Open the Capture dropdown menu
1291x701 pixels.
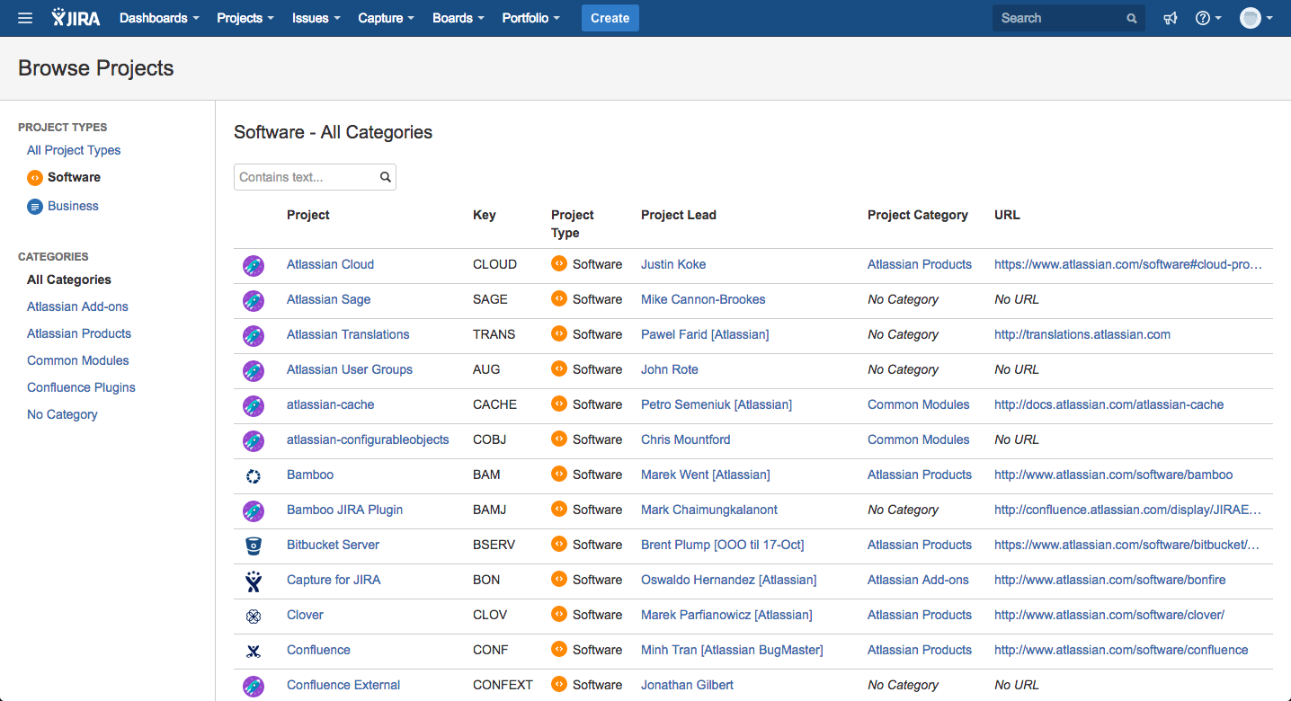(387, 18)
